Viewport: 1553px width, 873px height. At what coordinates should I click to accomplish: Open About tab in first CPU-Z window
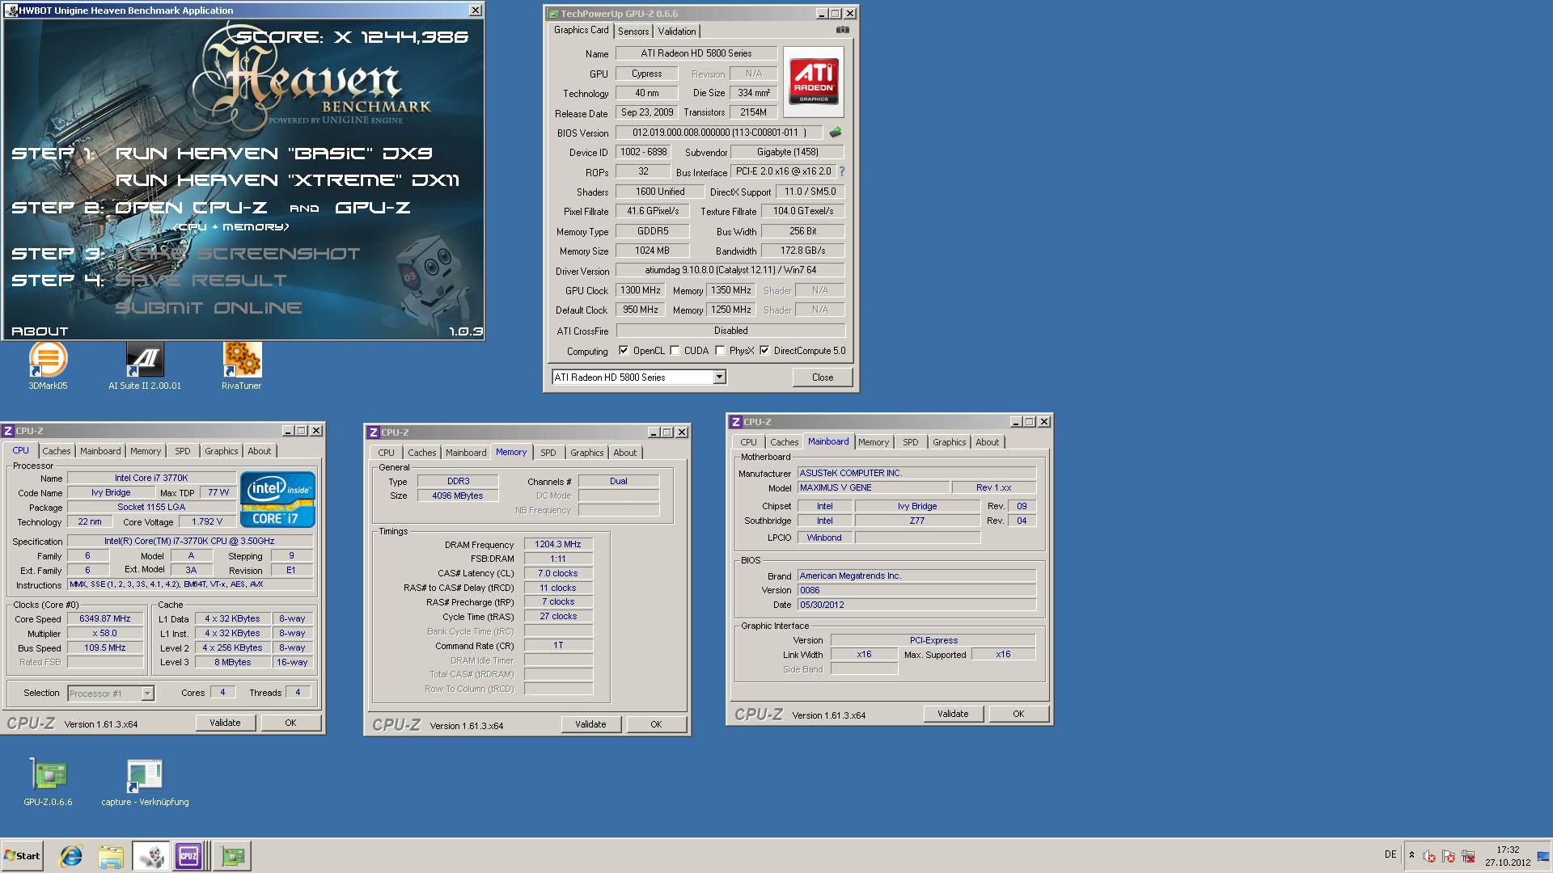[x=260, y=451]
